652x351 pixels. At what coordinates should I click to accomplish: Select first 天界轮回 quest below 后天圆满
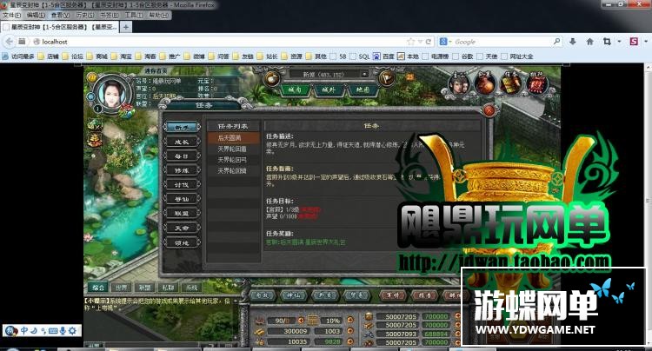[233, 149]
